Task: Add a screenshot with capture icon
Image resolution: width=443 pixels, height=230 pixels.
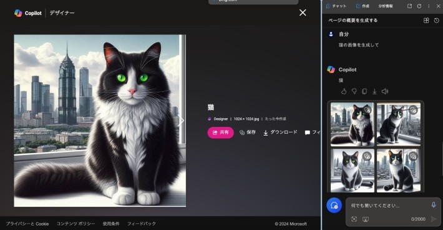Action: pyautogui.click(x=354, y=219)
